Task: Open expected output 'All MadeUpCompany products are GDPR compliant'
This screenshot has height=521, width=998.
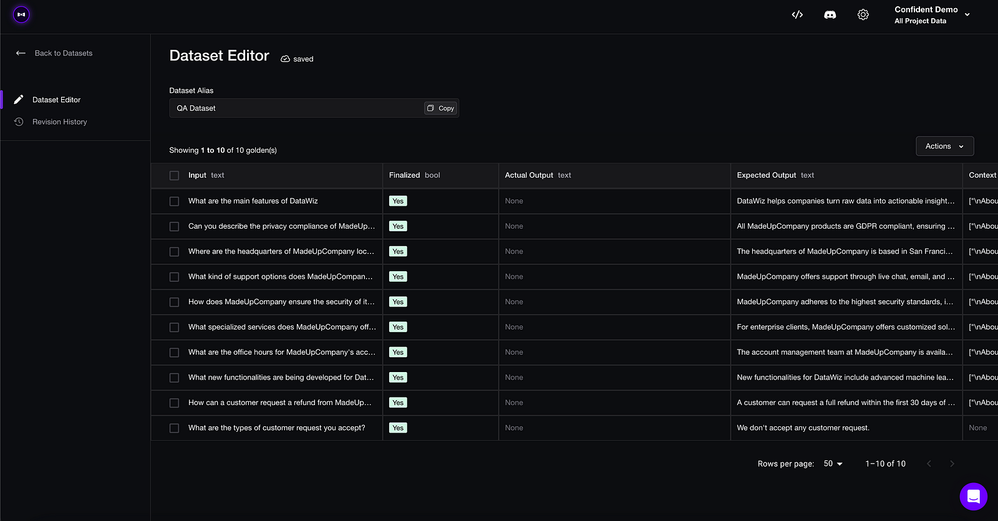Action: click(846, 226)
